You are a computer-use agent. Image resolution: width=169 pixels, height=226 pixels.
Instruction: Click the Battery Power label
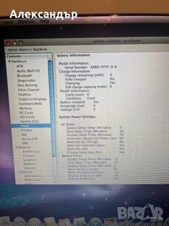(x=72, y=156)
